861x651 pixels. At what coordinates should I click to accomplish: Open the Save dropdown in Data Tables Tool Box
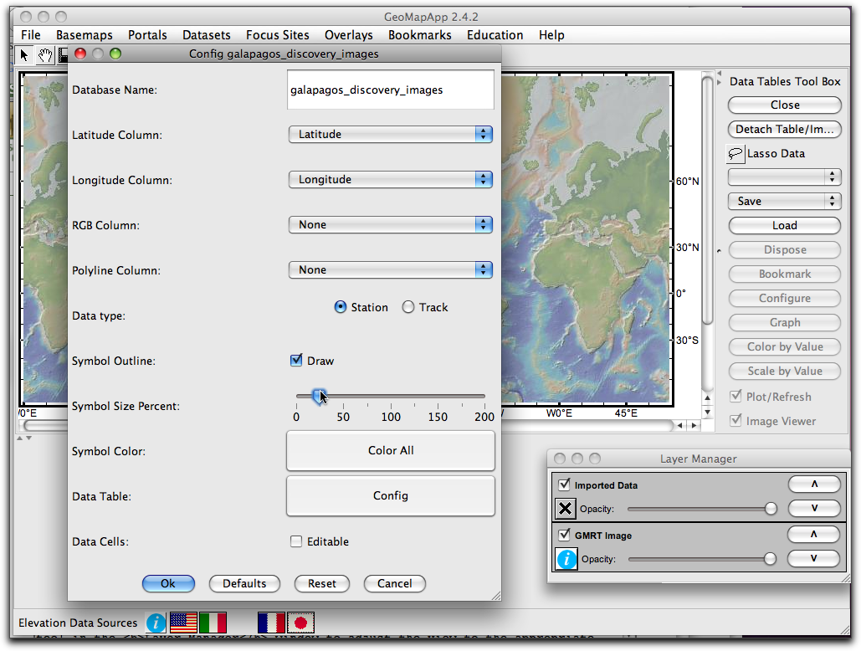point(784,201)
